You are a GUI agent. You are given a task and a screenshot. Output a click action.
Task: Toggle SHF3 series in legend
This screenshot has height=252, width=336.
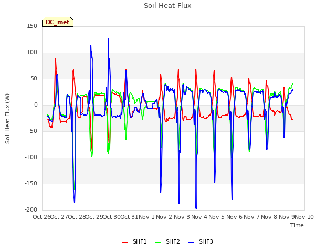[201, 241]
